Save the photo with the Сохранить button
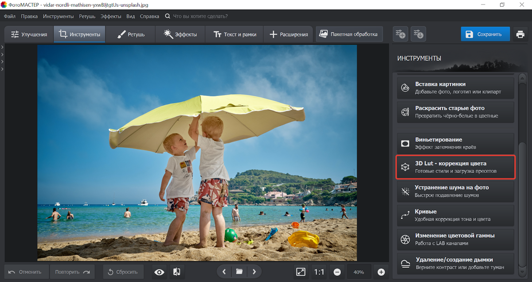The width and height of the screenshot is (532, 282). (x=485, y=34)
